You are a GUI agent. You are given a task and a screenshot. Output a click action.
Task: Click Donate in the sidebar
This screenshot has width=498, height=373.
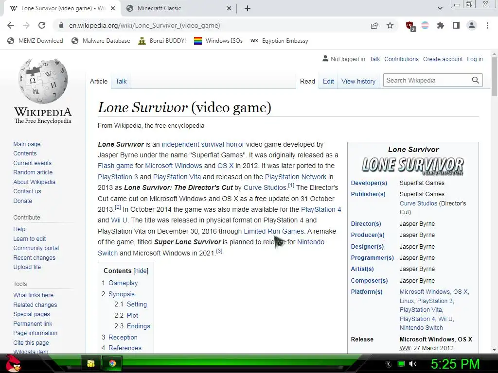22,201
